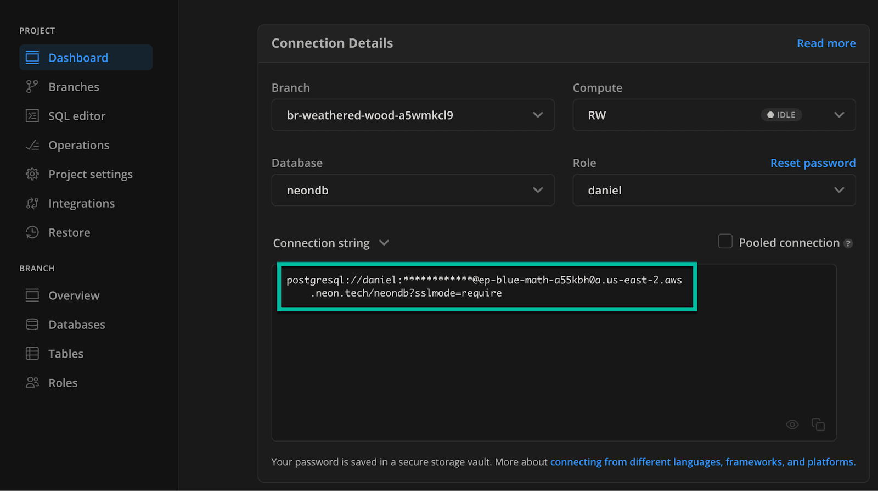
Task: Click the 'Pooled connection' label text
Action: (x=789, y=243)
